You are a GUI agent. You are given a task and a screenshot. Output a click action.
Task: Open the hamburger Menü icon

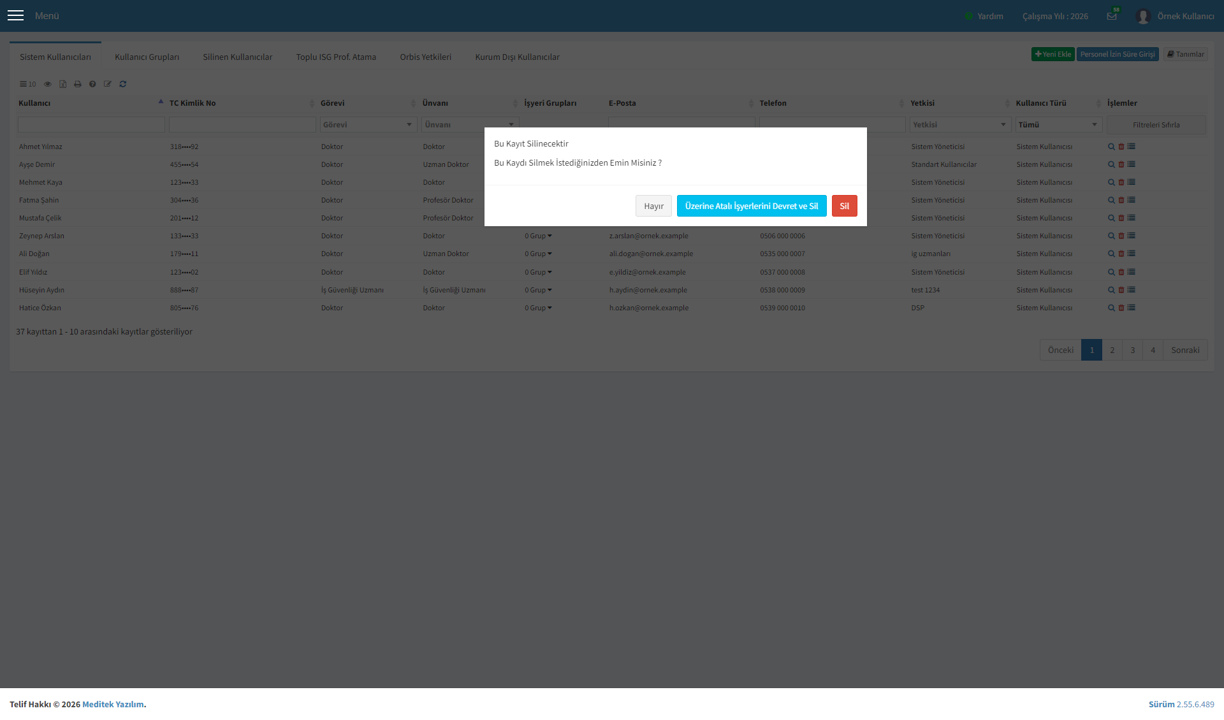click(x=15, y=15)
